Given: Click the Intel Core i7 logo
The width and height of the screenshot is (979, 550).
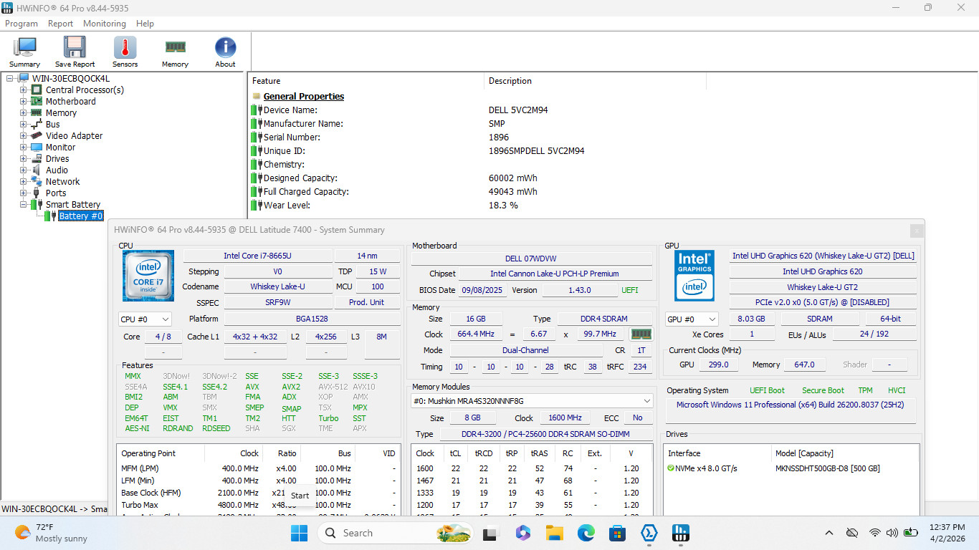Looking at the screenshot, I should [x=148, y=276].
